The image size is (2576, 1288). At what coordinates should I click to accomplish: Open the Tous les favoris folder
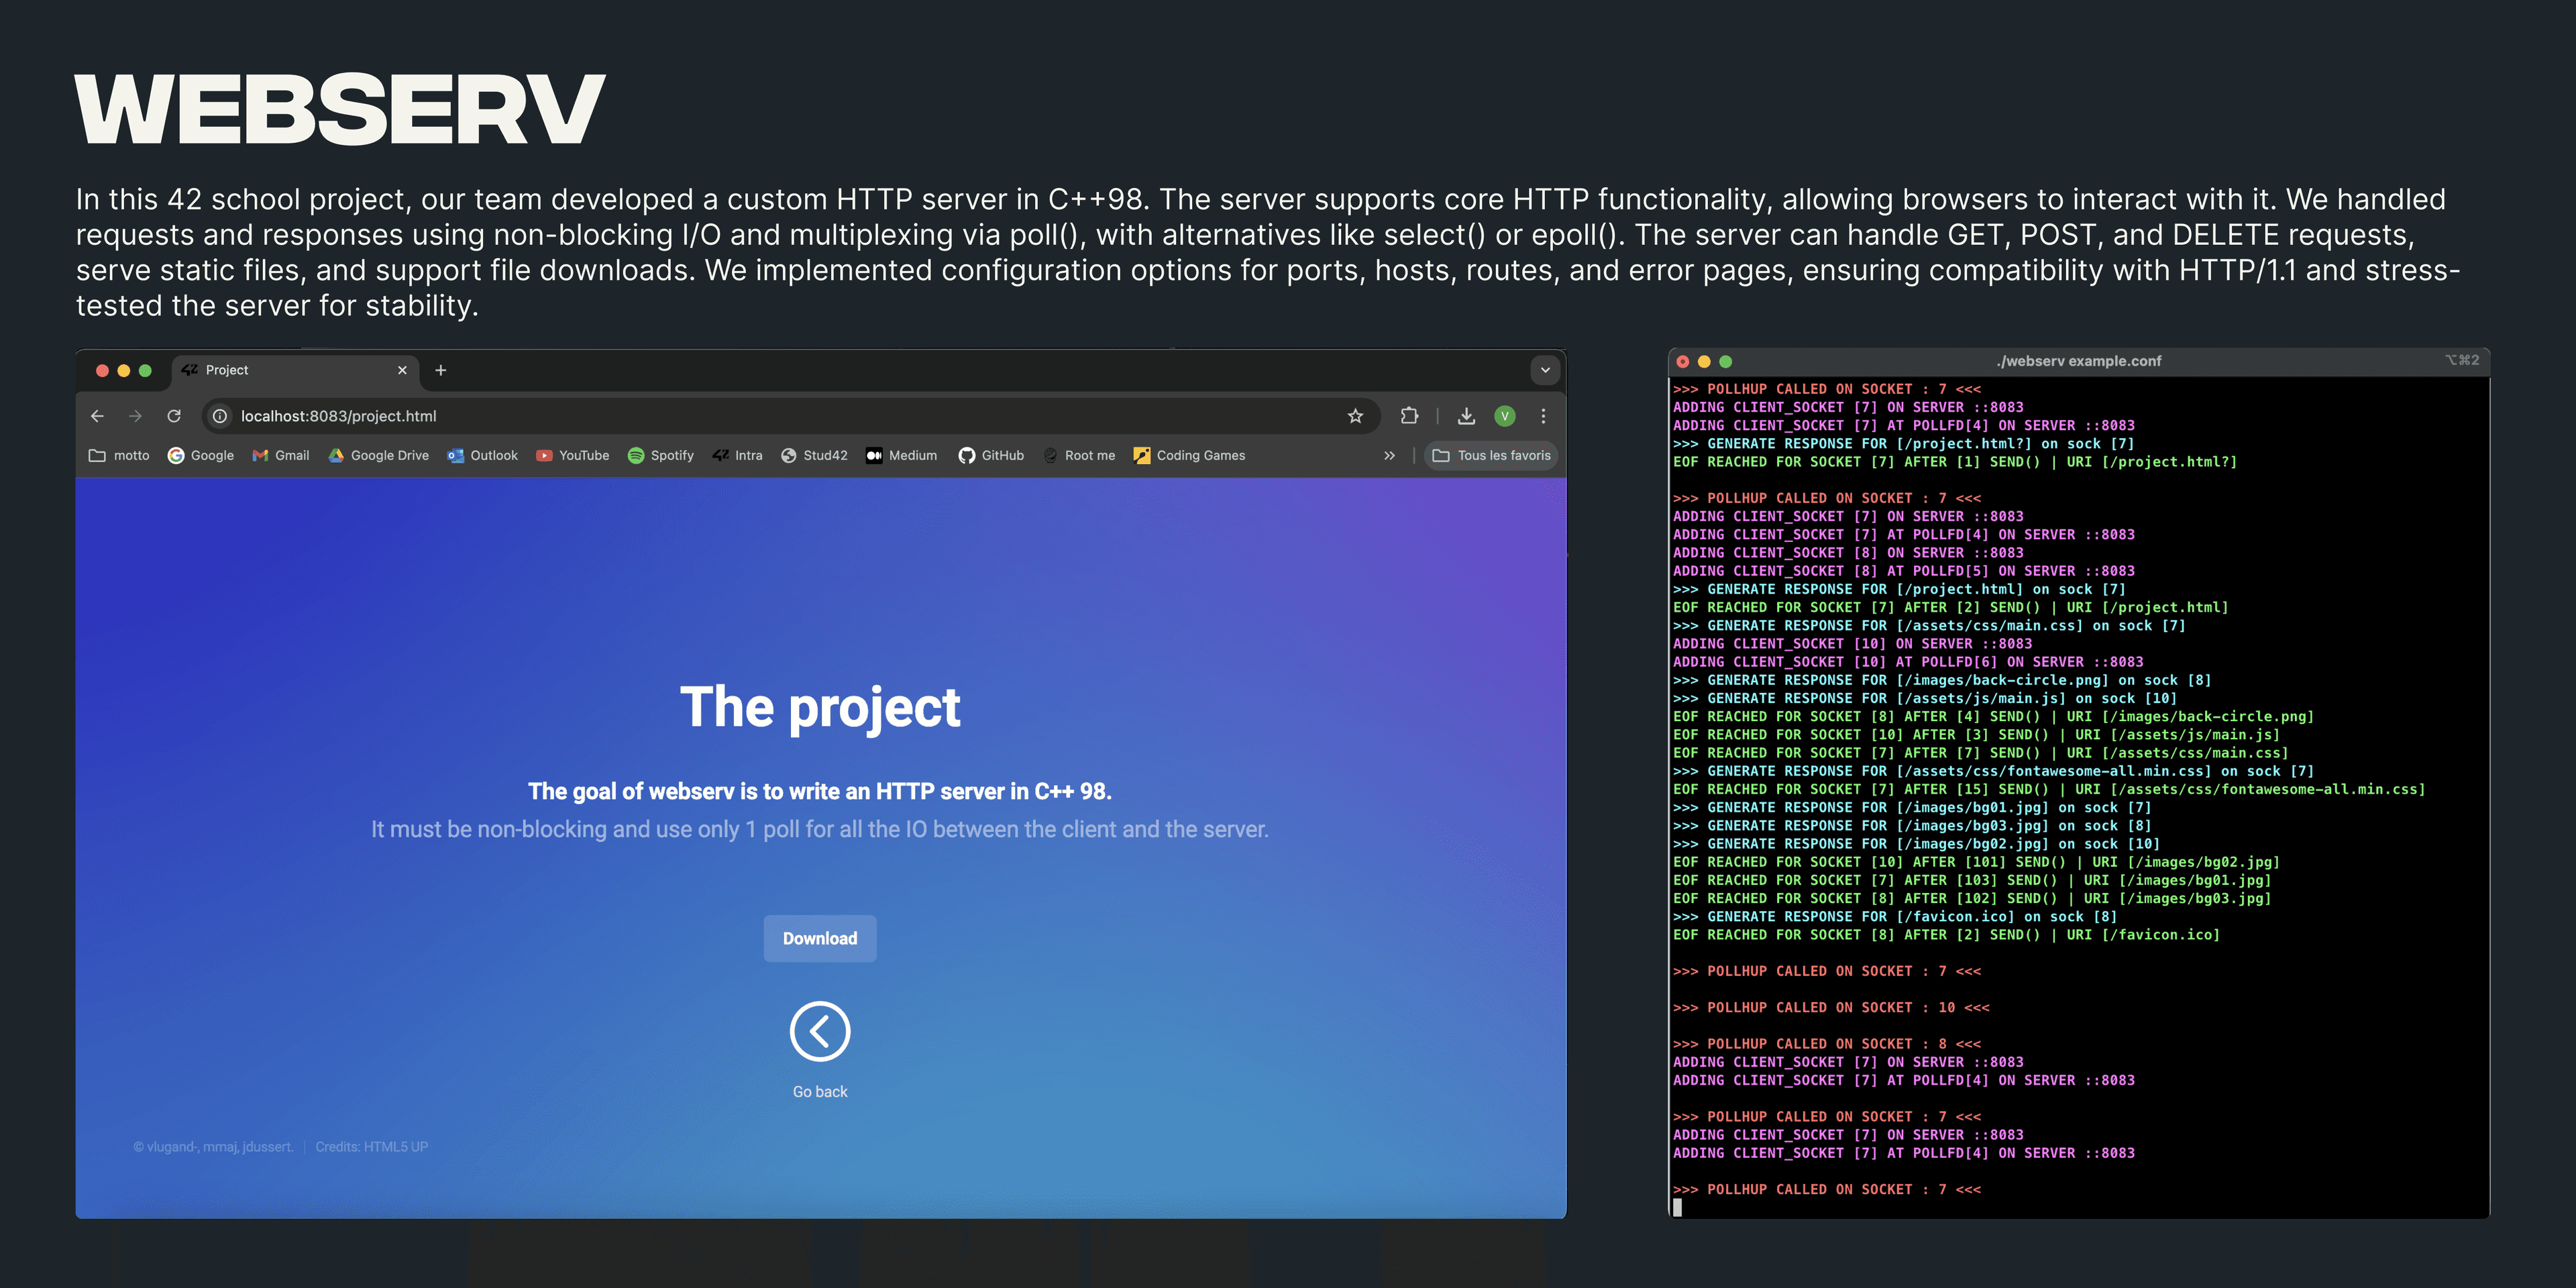pos(1491,455)
